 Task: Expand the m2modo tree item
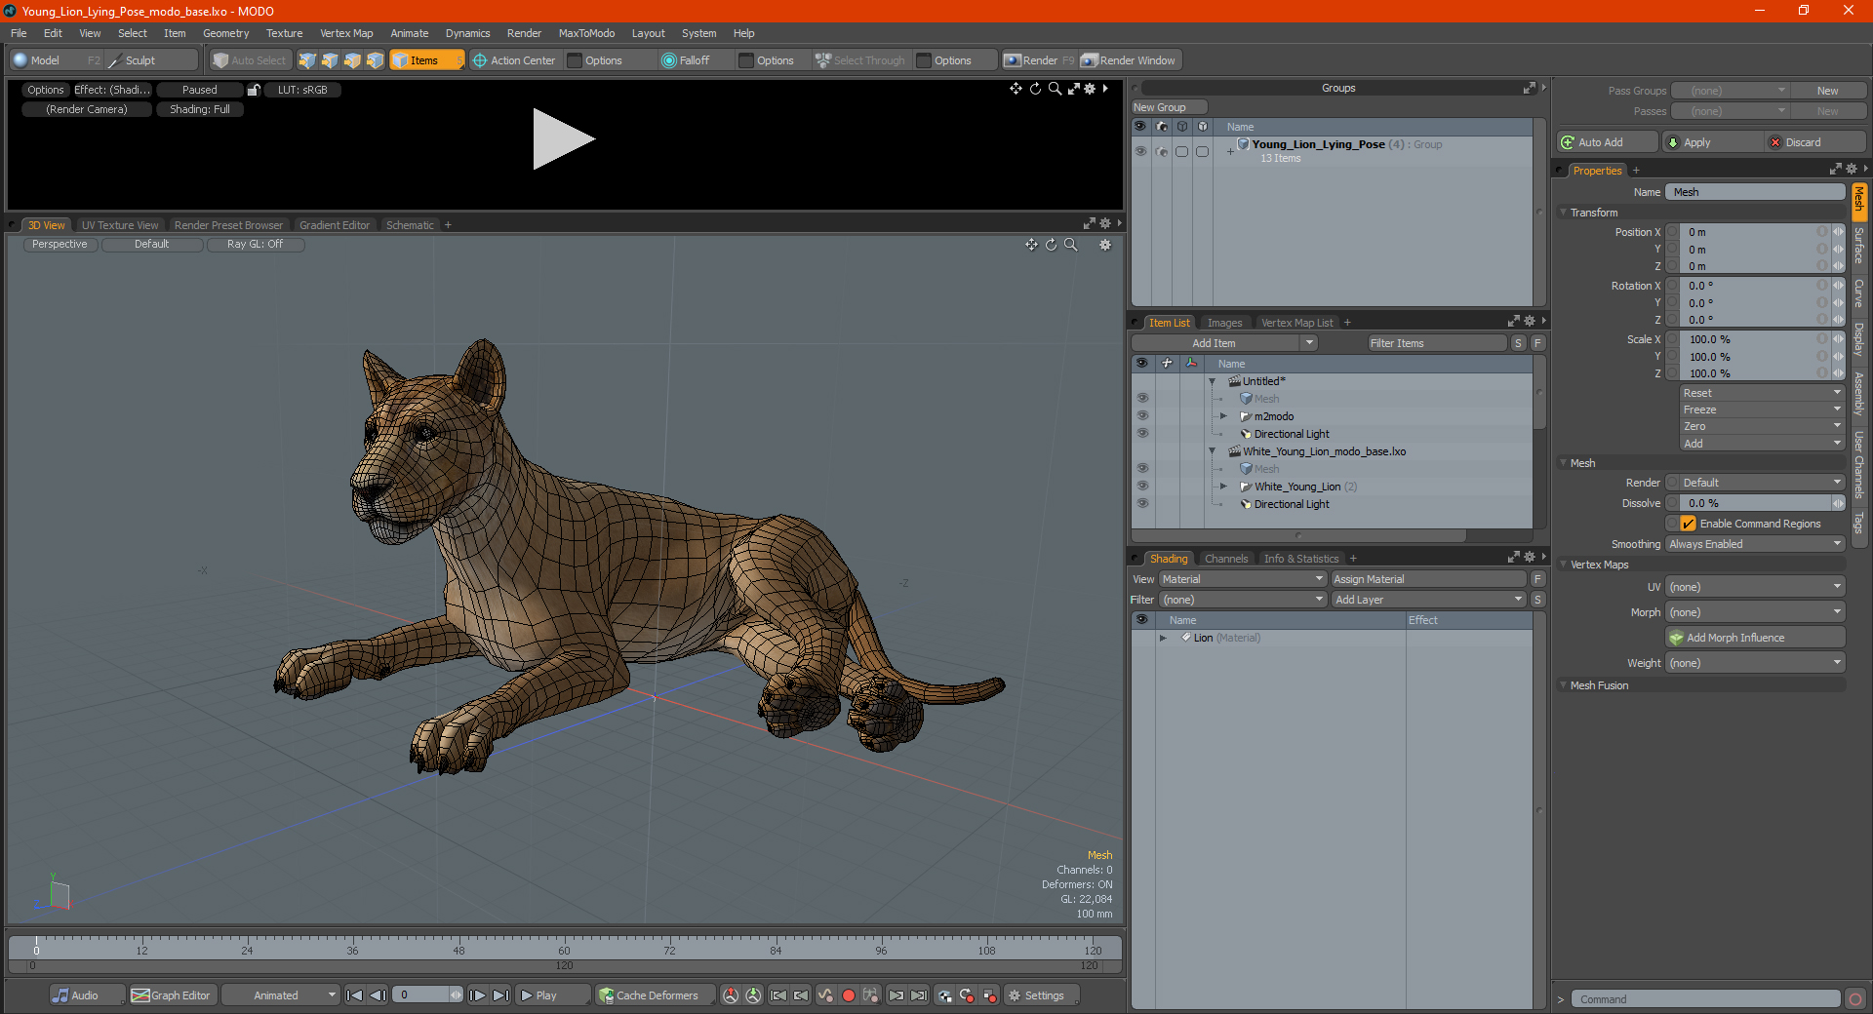[1223, 416]
